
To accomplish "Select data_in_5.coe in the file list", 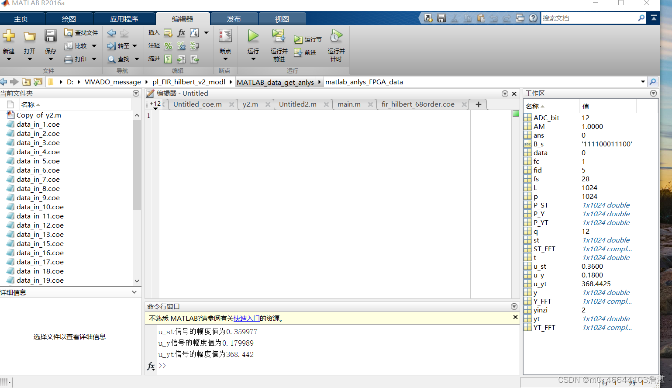I will tap(38, 161).
